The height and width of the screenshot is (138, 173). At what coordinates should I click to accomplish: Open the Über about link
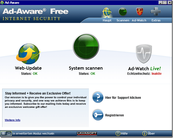point(151,133)
